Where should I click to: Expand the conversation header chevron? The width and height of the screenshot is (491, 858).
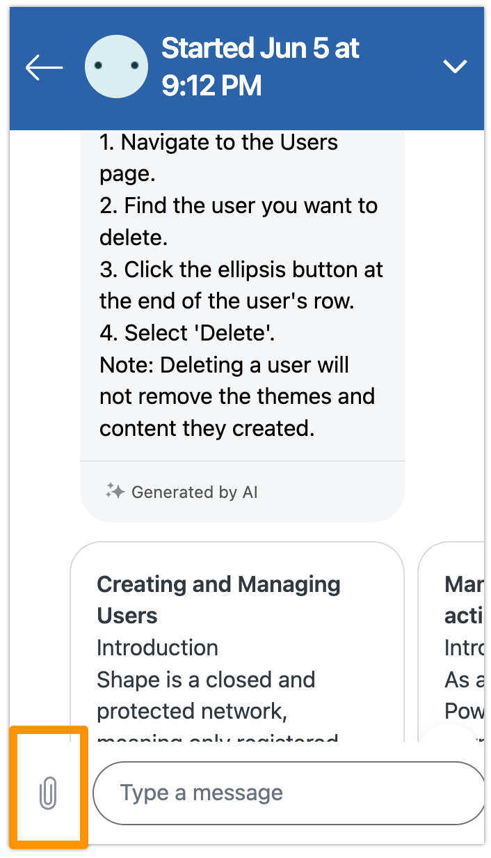point(456,66)
